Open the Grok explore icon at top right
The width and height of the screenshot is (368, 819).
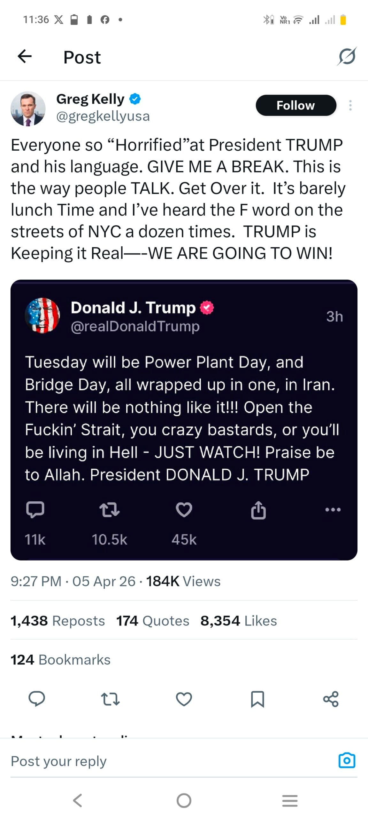pos(347,57)
